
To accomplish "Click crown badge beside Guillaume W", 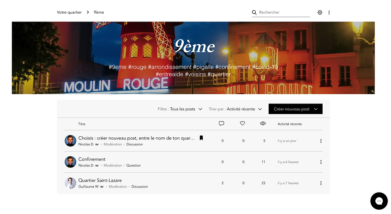I will pos(102,187).
